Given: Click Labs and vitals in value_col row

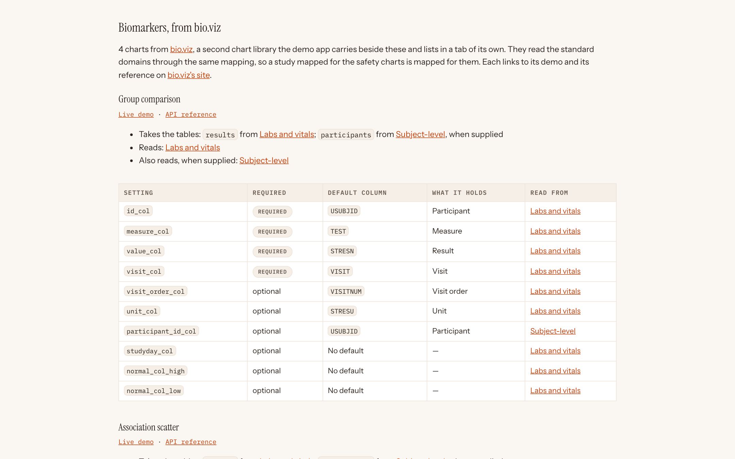Looking at the screenshot, I should pyautogui.click(x=555, y=251).
